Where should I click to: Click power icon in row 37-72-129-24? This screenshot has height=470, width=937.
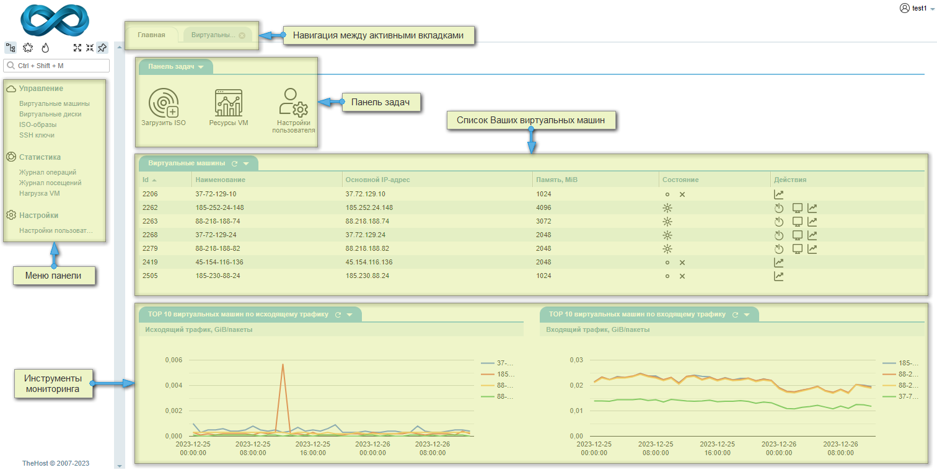(779, 235)
